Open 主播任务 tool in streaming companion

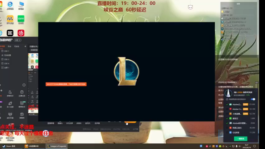[x=22, y=93]
